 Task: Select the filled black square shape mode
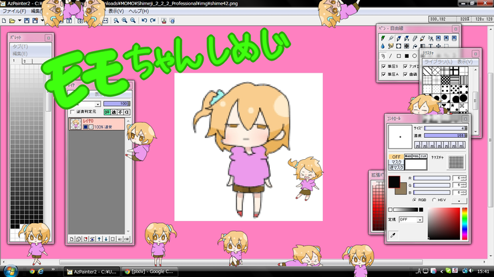point(407,56)
